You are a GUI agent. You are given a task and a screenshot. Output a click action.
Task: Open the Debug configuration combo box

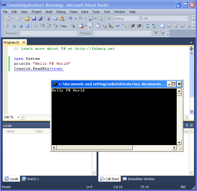coord(127,19)
